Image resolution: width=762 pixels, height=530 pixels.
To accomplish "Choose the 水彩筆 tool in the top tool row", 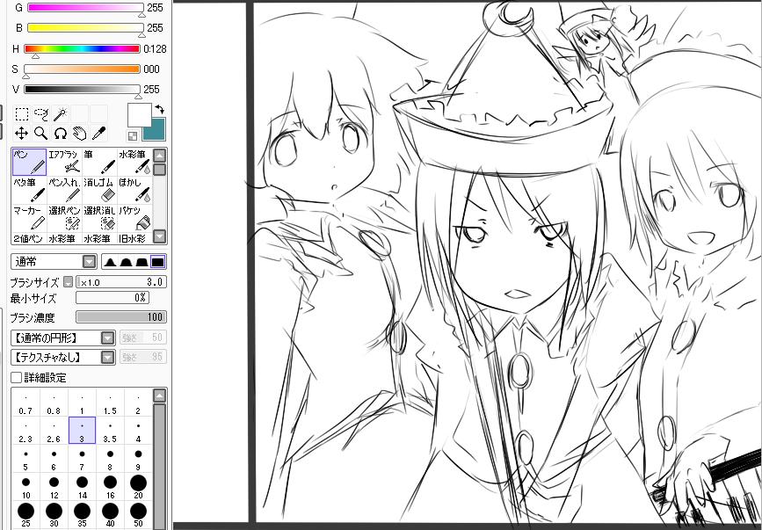I will (134, 163).
